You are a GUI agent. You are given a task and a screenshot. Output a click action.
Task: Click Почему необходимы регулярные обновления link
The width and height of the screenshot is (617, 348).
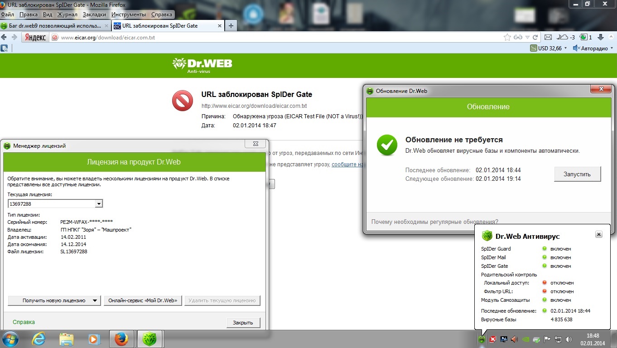tap(434, 222)
